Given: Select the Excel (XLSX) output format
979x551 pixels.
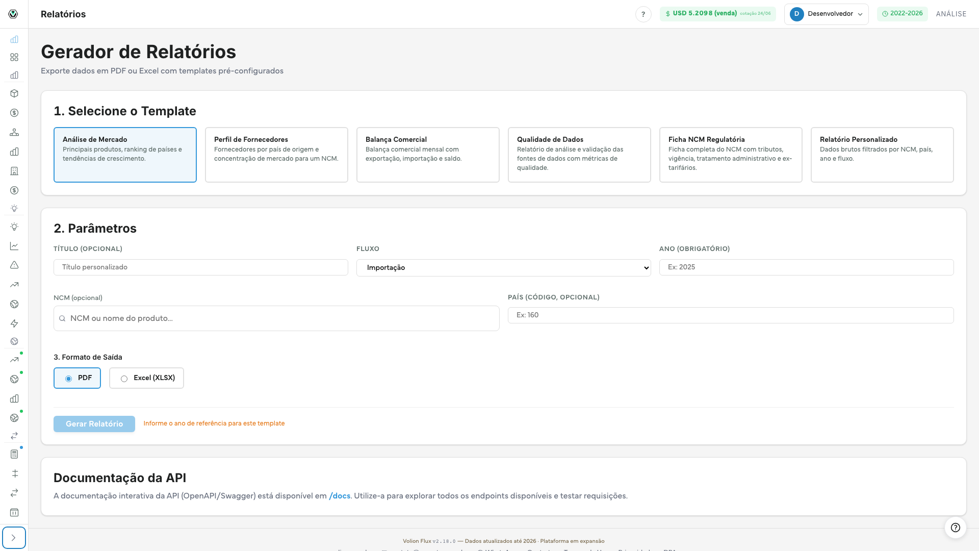Looking at the screenshot, I should 146,378.
